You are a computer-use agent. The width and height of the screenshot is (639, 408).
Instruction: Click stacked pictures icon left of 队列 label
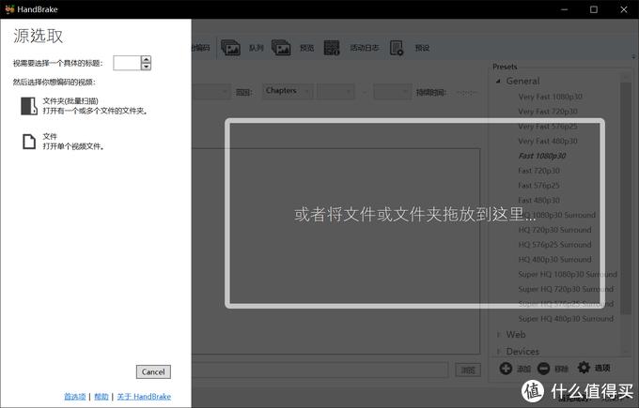pos(230,48)
